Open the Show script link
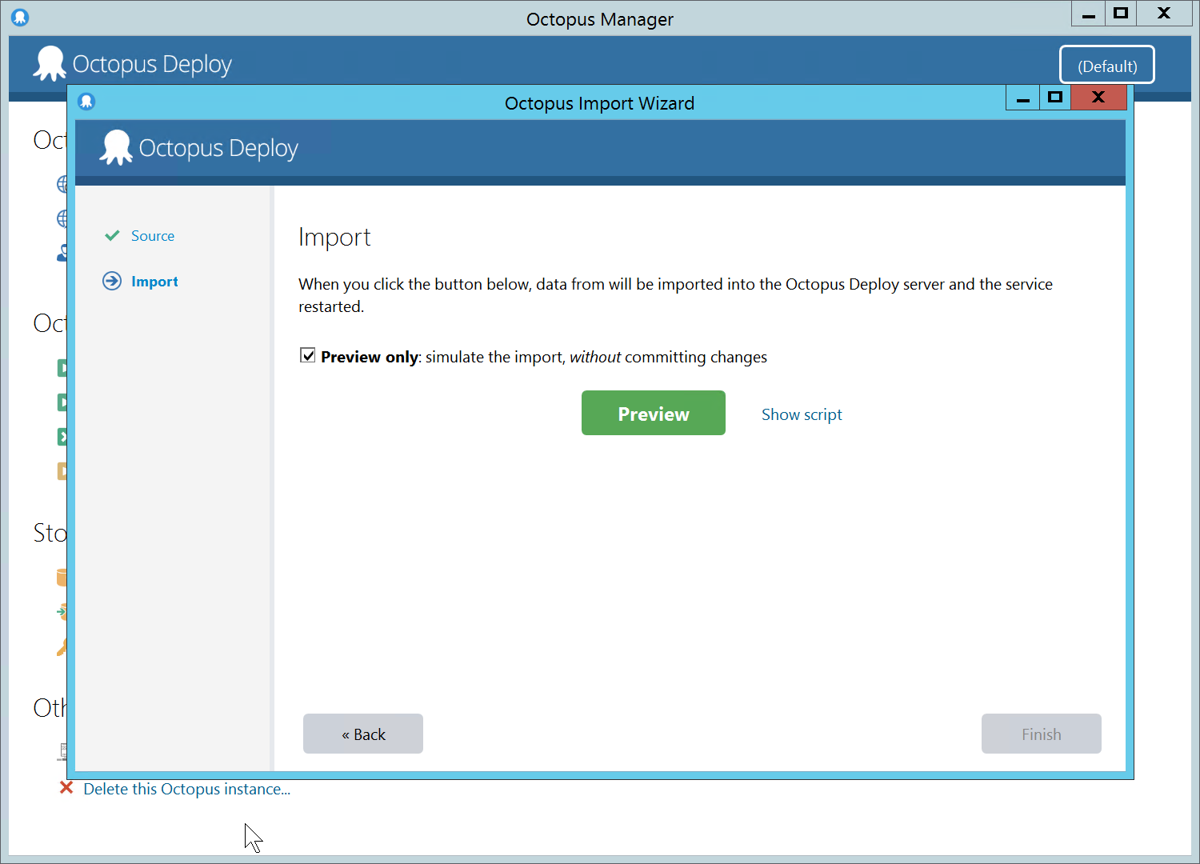Viewport: 1200px width, 864px height. click(801, 414)
